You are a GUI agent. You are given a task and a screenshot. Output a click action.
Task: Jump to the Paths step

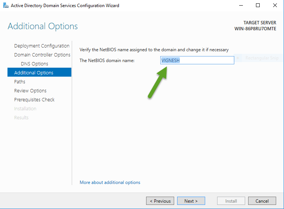pos(20,82)
